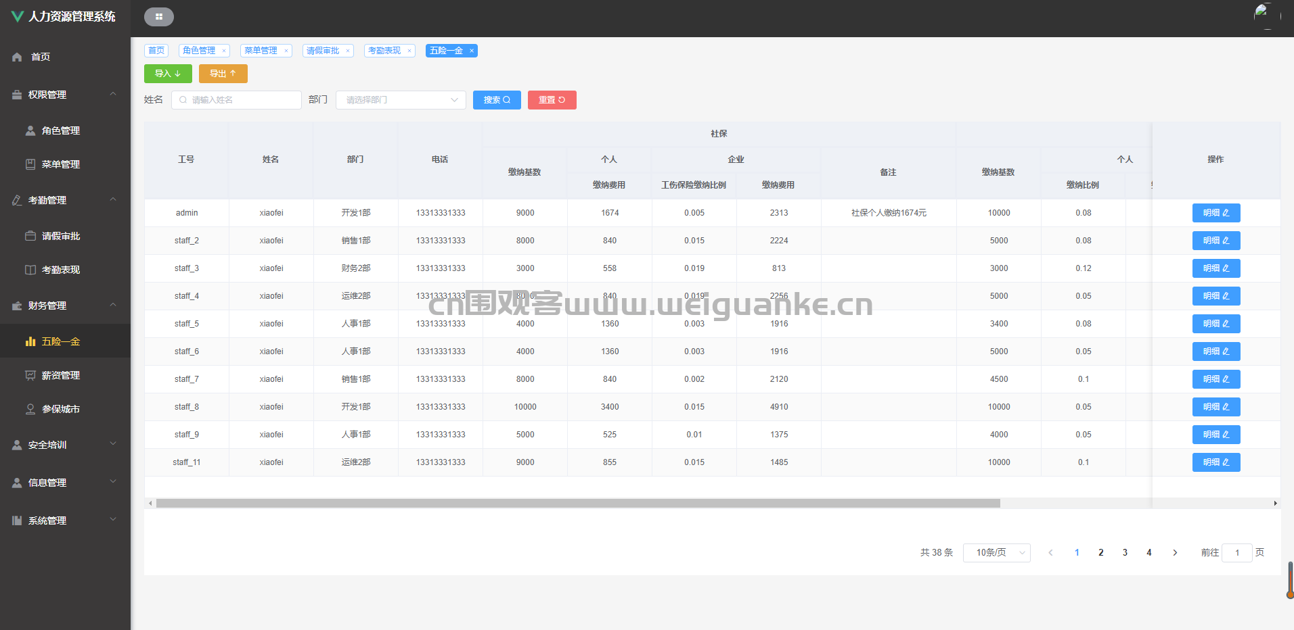
Task: Close the 请假审批 tab
Action: [x=348, y=51]
